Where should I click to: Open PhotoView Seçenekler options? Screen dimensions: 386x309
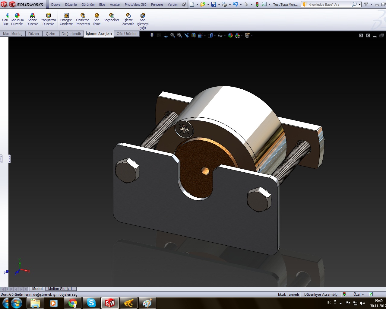pos(111,18)
